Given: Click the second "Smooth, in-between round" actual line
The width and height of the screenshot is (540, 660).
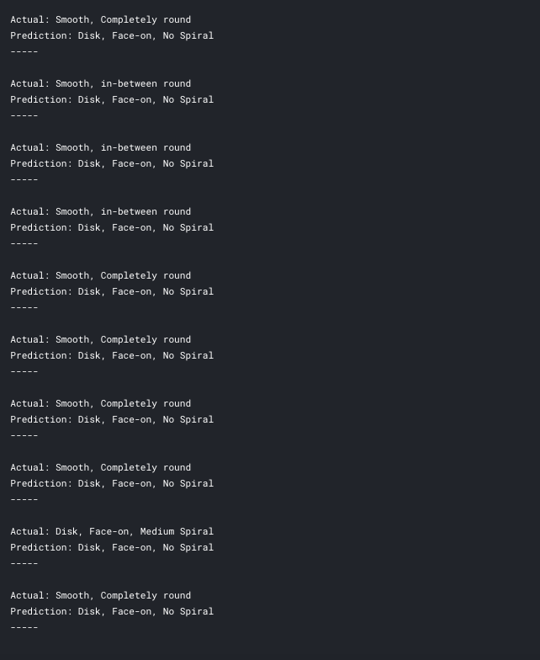Looking at the screenshot, I should point(100,147).
